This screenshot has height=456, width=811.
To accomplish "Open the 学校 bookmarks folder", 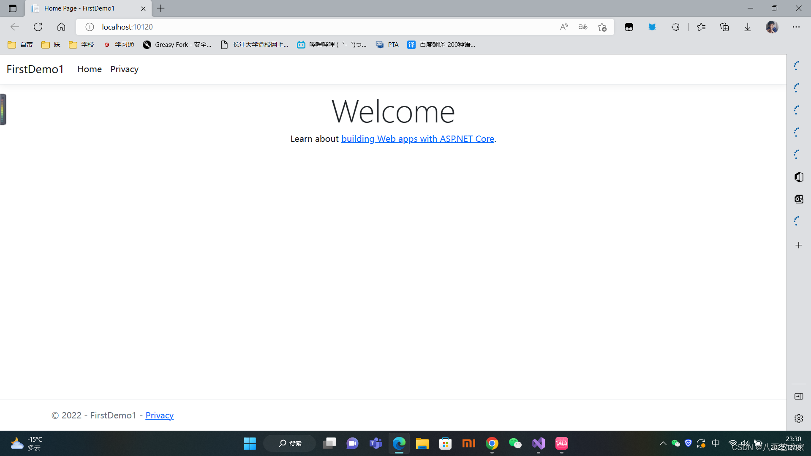I will [x=82, y=45].
